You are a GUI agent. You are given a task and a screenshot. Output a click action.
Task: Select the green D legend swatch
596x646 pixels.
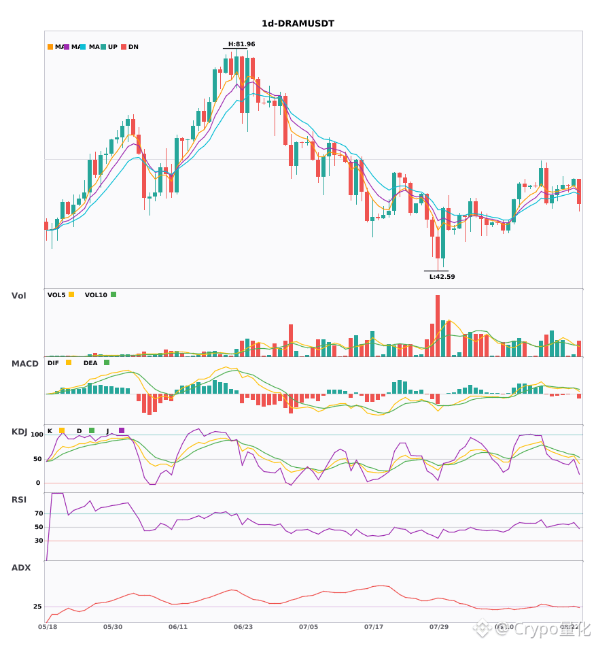pos(92,430)
